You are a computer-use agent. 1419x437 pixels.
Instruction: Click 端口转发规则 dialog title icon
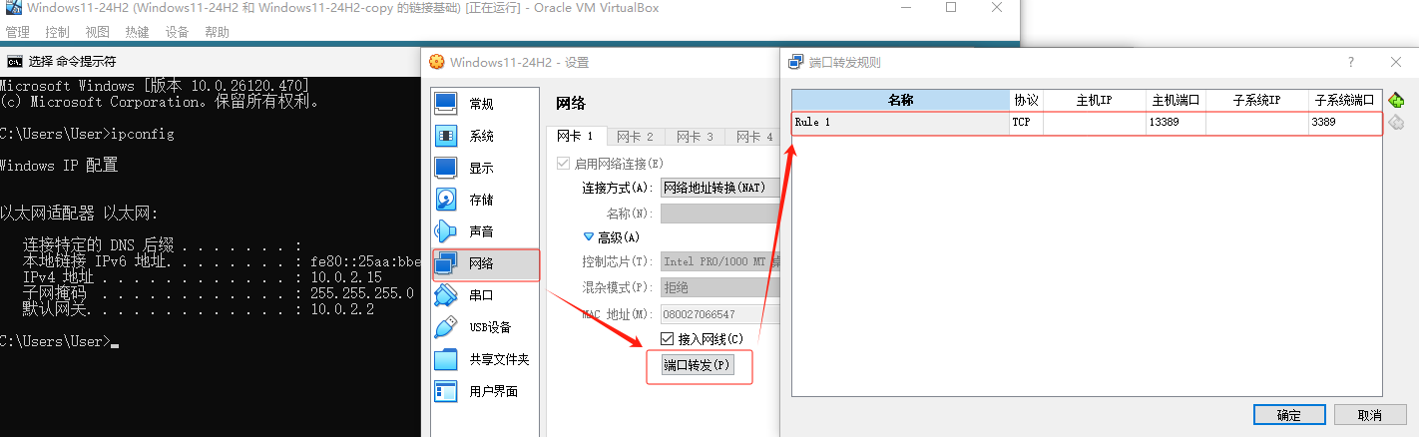coord(796,62)
